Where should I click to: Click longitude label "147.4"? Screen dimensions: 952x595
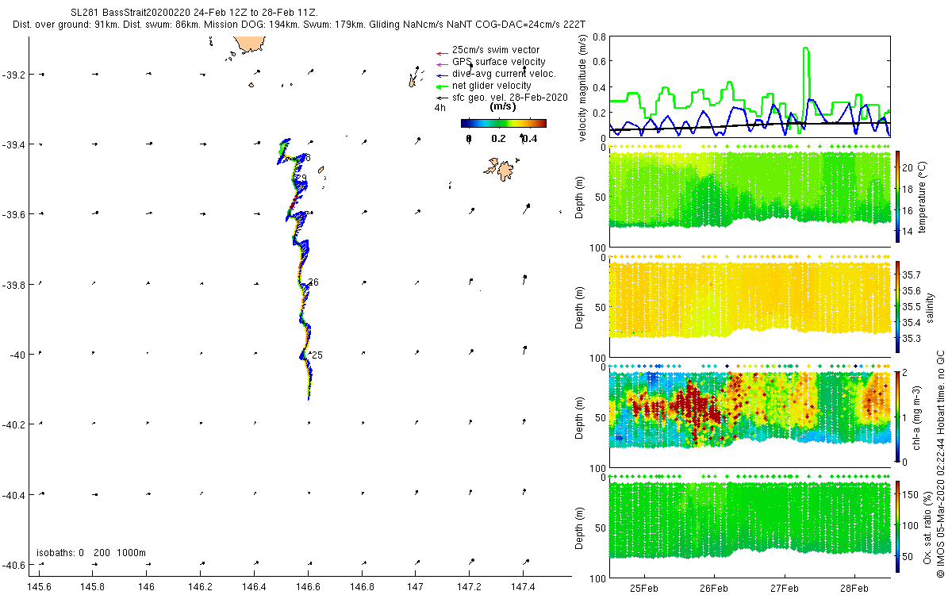[x=523, y=586]
